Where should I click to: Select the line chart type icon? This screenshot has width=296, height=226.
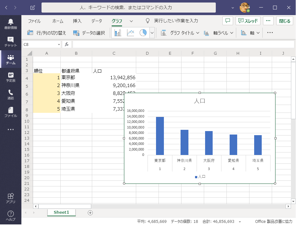131,33
